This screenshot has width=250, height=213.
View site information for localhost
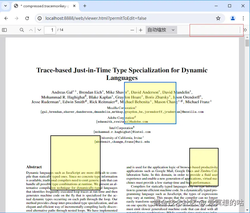coord(40,18)
